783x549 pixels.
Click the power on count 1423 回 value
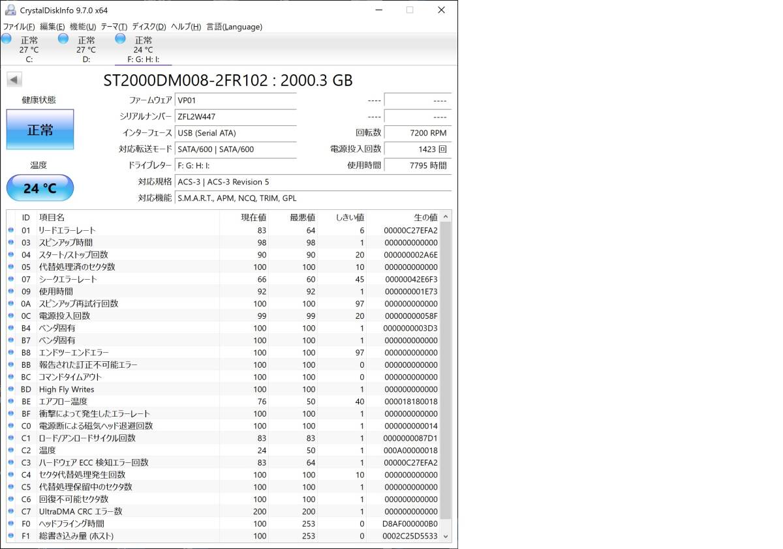point(418,149)
